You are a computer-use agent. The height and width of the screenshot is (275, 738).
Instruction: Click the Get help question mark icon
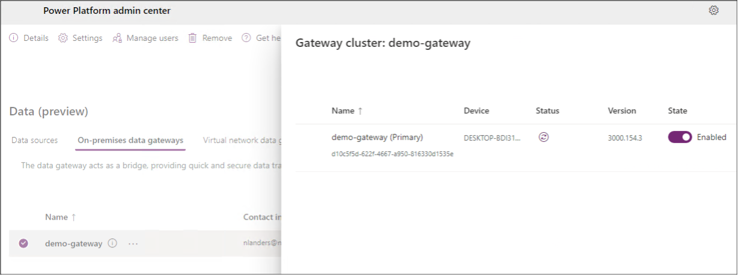tap(246, 38)
